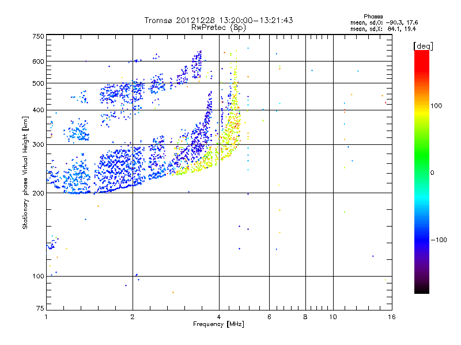Click the y-axis tick label "500"

38,83
